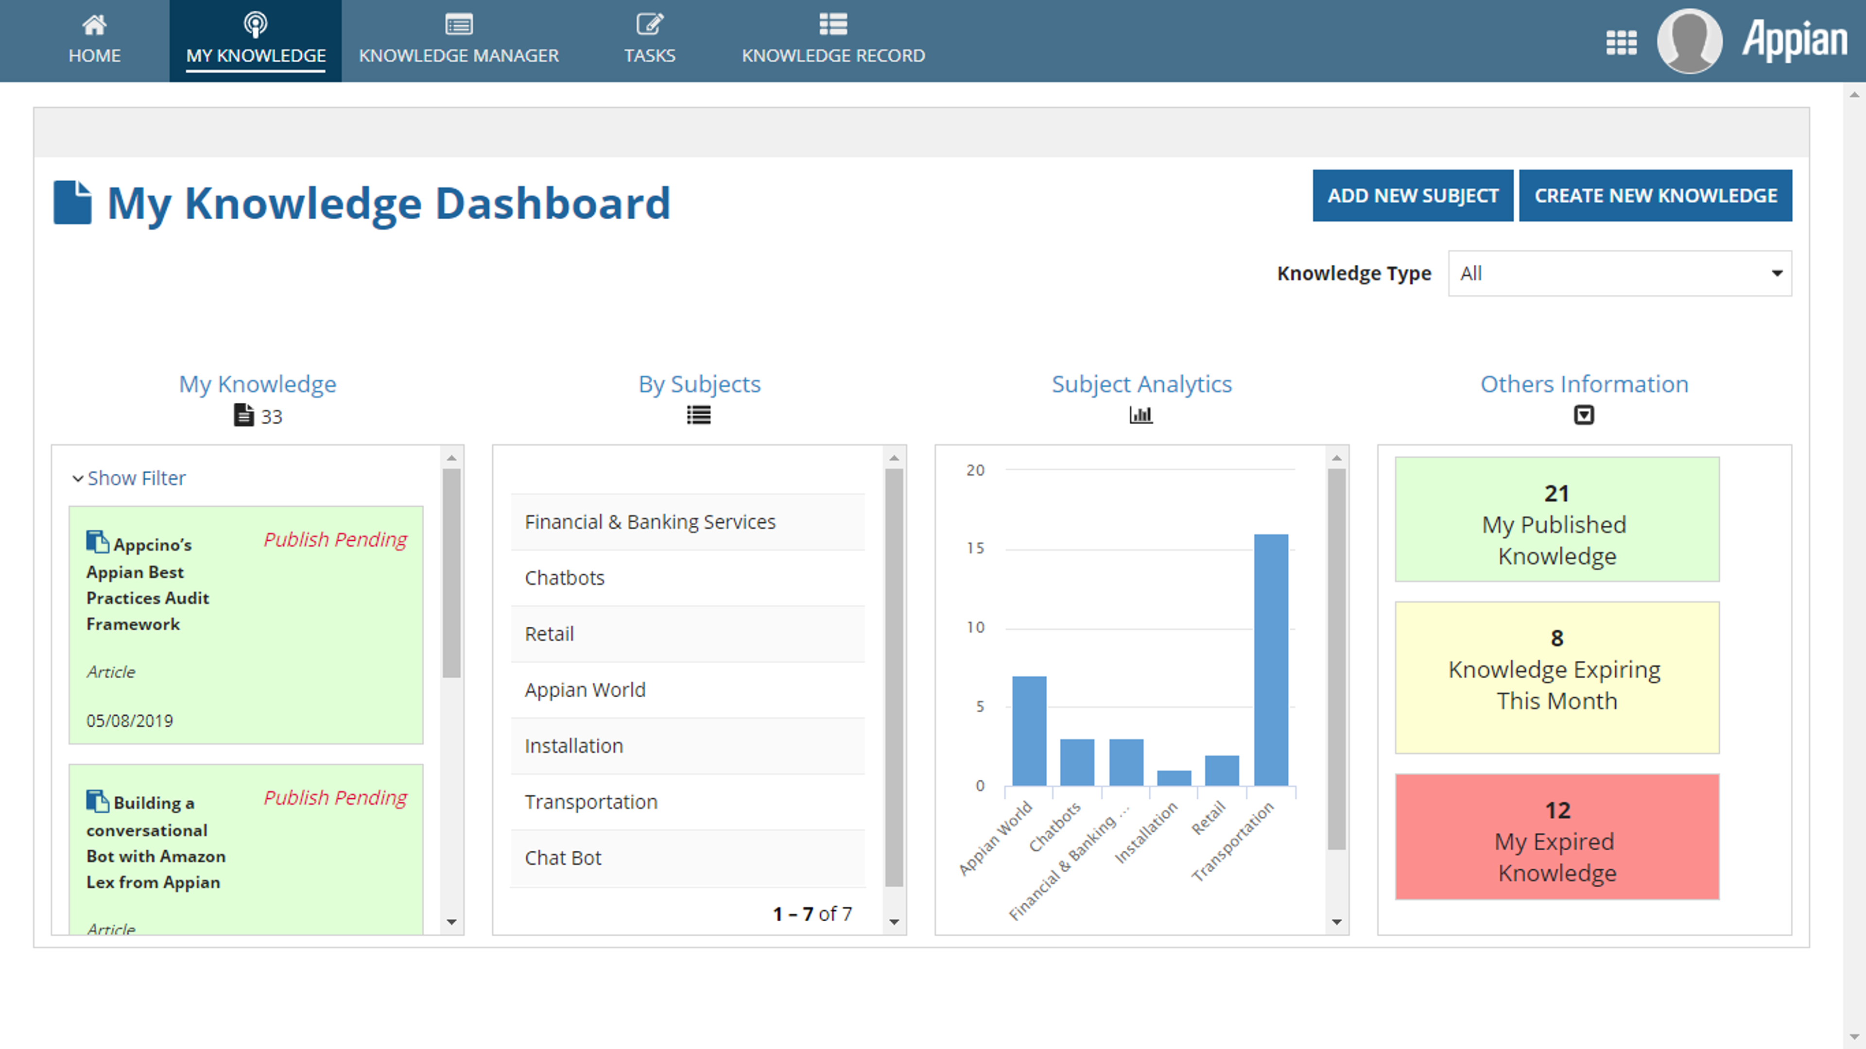Open the apps grid navigation icon
Image resolution: width=1866 pixels, height=1049 pixels.
tap(1621, 42)
